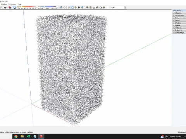Expand the Entity Info tray panel
Image resolution: width=186 pixels, height=139 pixels.
pos(179,30)
